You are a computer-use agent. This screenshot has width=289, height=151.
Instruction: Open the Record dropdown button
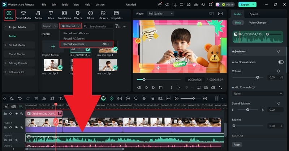tap(70, 26)
